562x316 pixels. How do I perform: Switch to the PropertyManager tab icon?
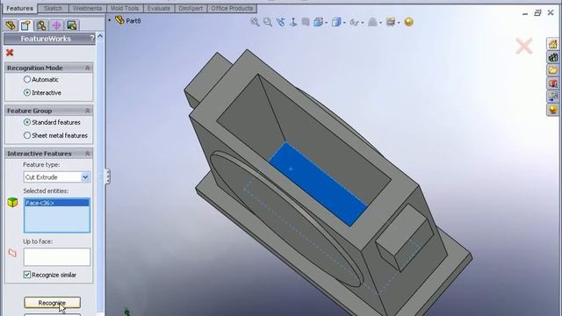pyautogui.click(x=25, y=25)
